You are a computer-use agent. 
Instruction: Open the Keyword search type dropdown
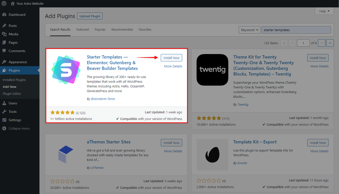click(250, 30)
